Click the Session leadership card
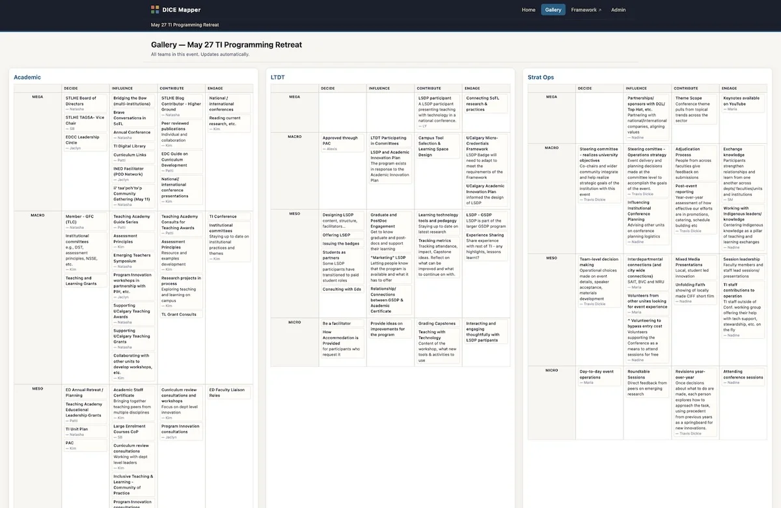 (x=743, y=267)
